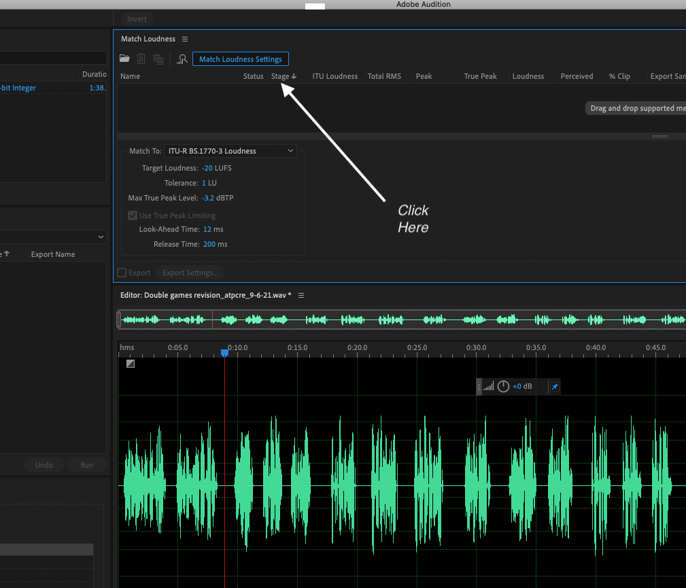Click the remove all files icon
686x588 pixels.
click(x=158, y=59)
